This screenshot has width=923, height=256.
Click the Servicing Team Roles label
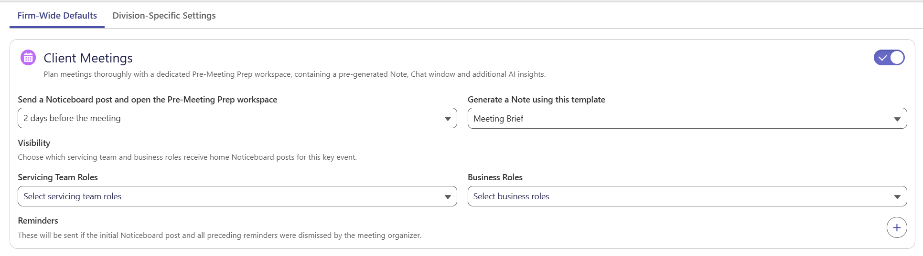tap(58, 177)
